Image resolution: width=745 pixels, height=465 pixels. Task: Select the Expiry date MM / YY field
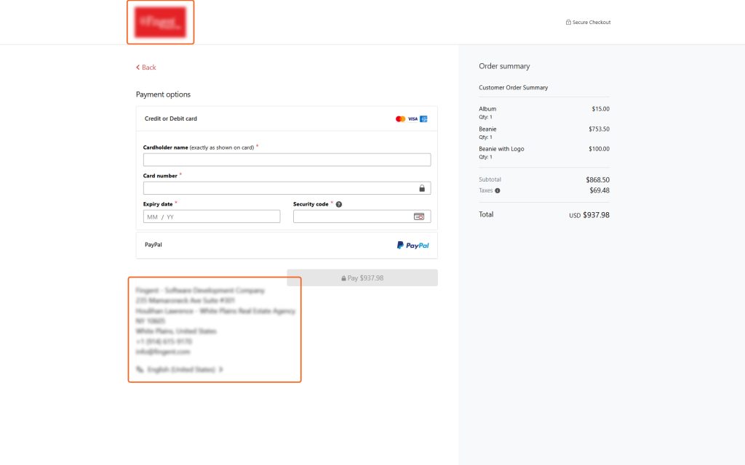pyautogui.click(x=211, y=217)
